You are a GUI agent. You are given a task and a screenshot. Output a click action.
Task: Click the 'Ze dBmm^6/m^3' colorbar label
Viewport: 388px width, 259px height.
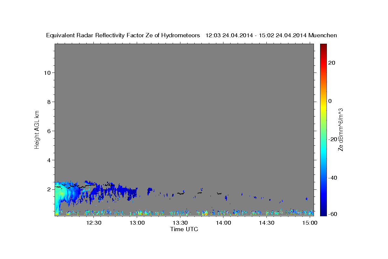pyautogui.click(x=340, y=129)
